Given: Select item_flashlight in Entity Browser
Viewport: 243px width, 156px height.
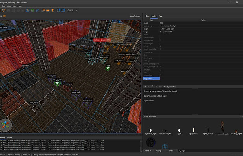Looking at the screenshot, I should 165,132.
